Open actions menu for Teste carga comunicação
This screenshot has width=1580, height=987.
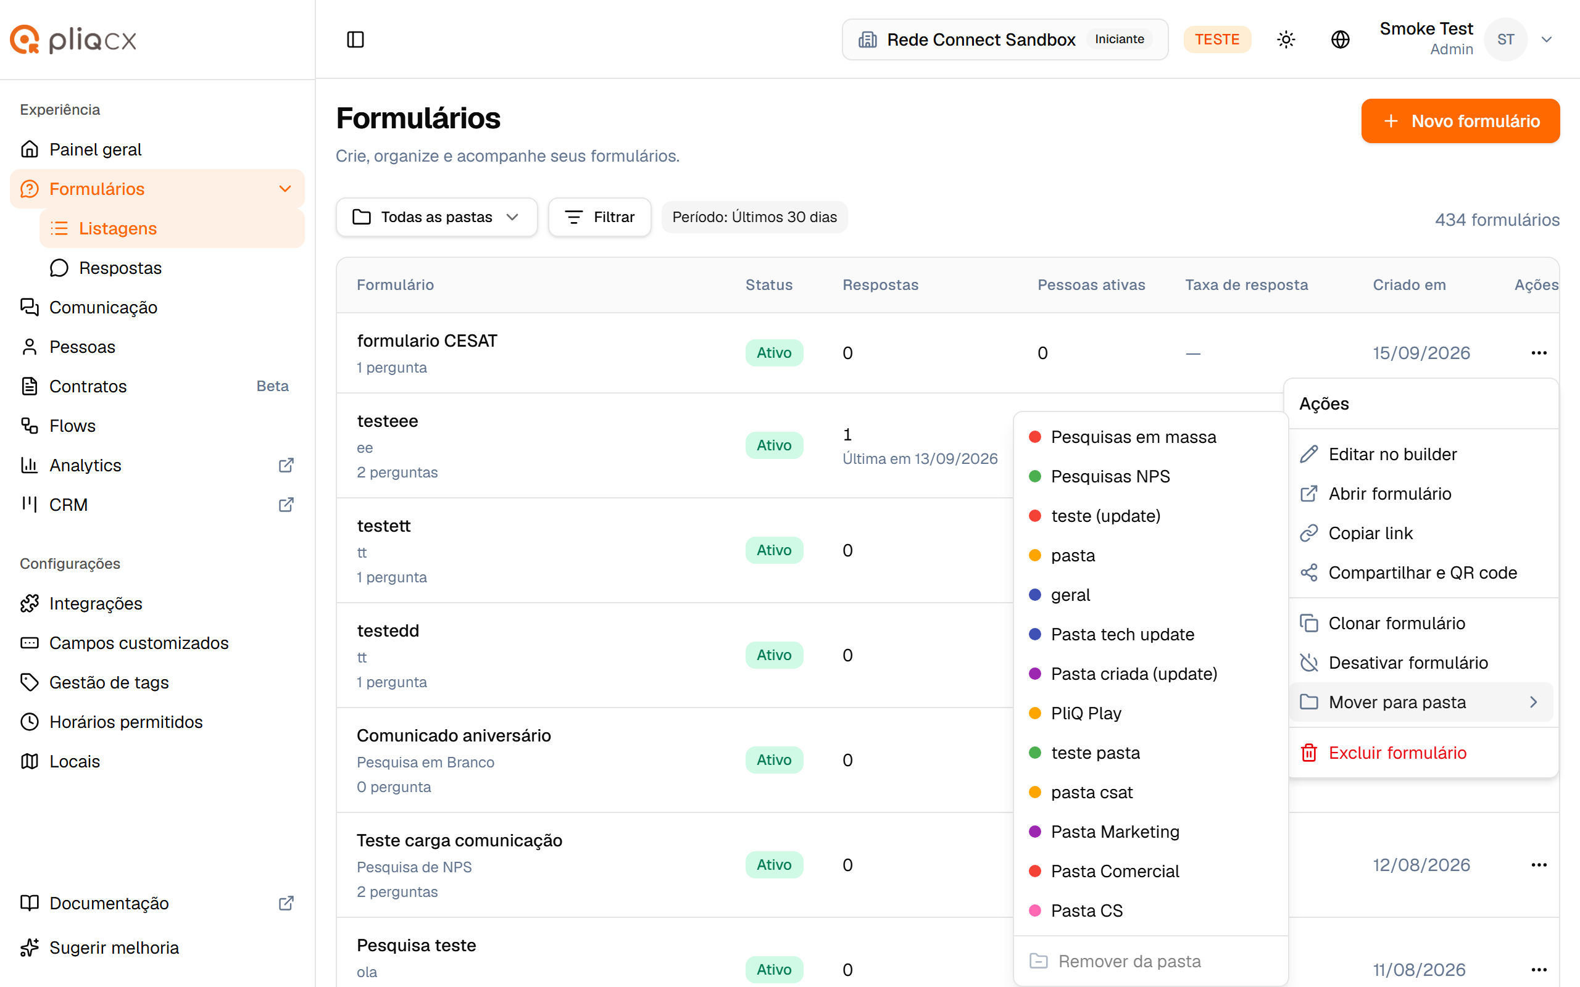click(1539, 864)
